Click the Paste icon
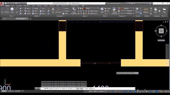 155,10
